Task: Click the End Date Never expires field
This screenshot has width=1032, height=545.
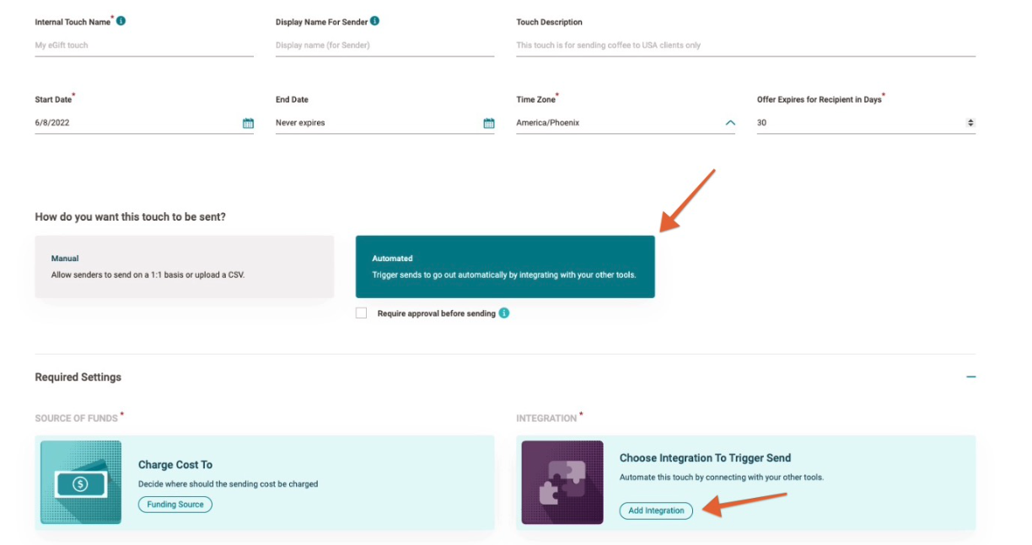Action: [x=375, y=123]
